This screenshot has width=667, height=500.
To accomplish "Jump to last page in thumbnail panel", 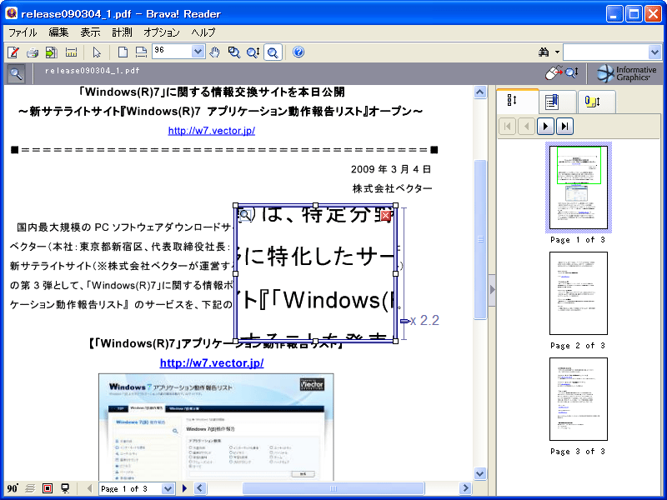I will tap(565, 127).
